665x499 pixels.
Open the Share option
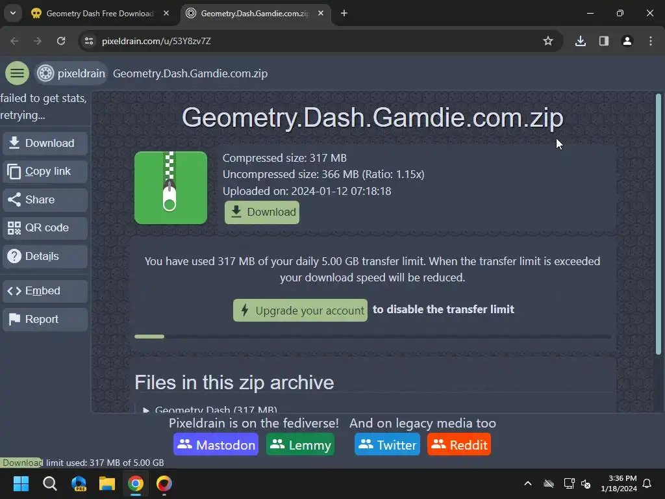(45, 200)
